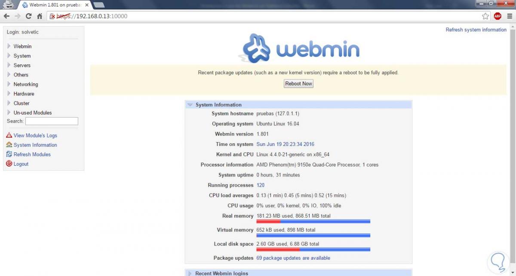Click the Reboot Now button
Screen dimensions: 516x276
click(x=298, y=84)
